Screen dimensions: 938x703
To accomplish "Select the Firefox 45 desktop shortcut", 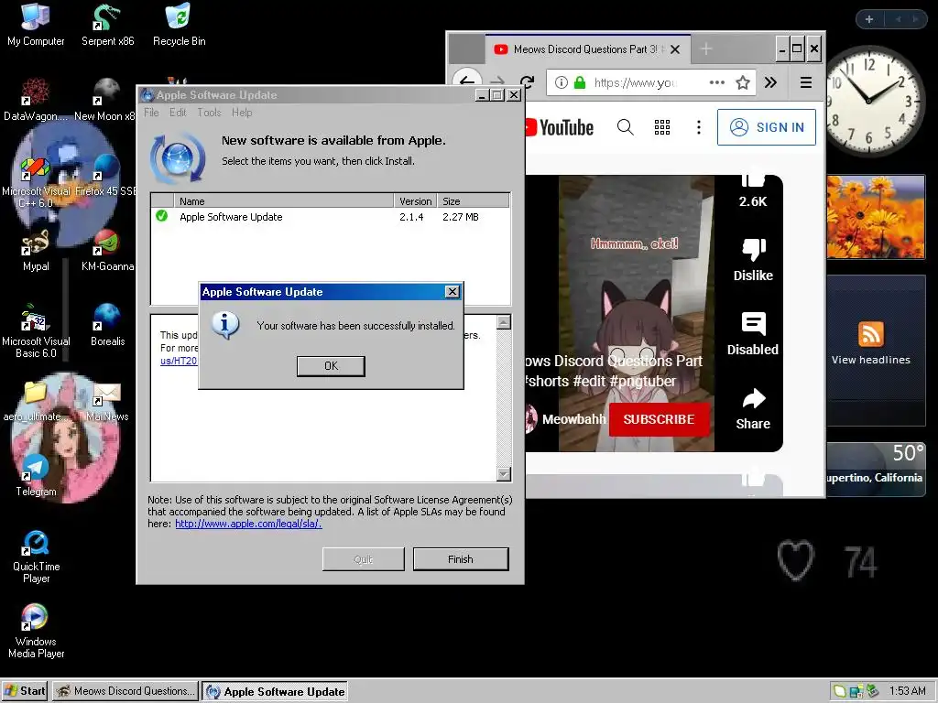I will pos(106,175).
